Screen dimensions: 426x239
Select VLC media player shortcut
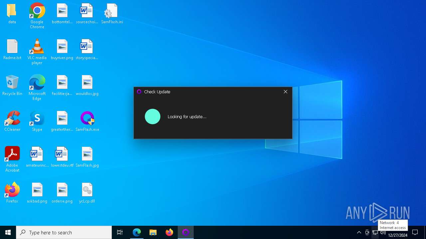[x=37, y=51]
